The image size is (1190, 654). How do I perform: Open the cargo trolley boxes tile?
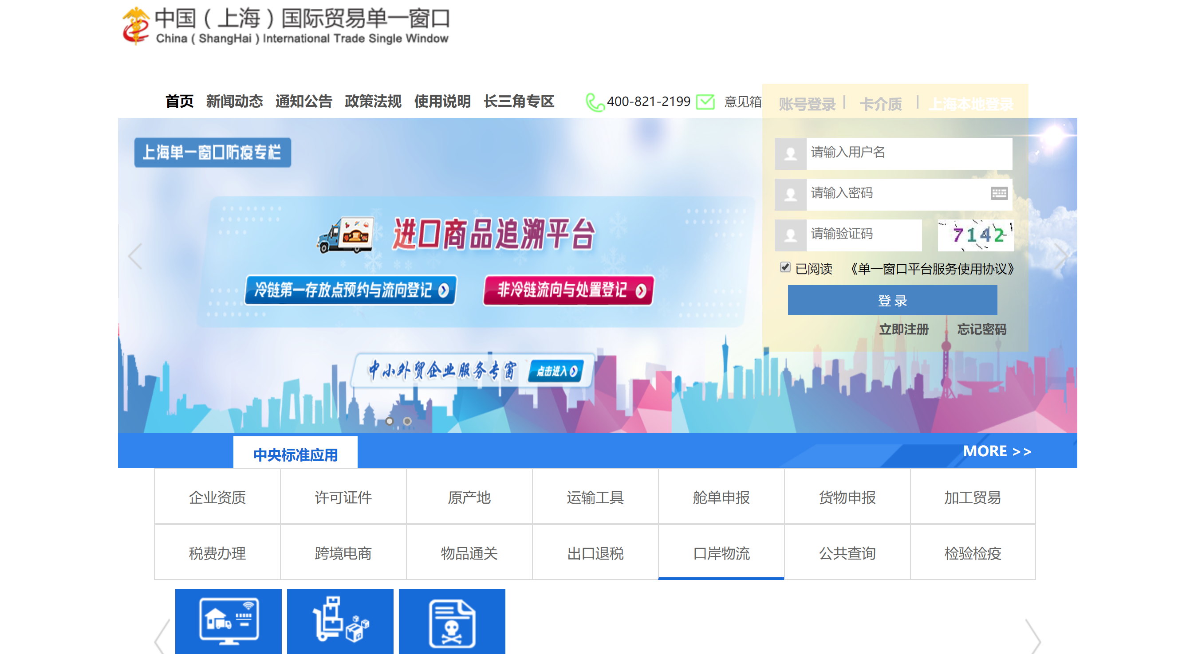tap(340, 621)
